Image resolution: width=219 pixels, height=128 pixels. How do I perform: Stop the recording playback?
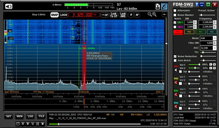coord(42,124)
